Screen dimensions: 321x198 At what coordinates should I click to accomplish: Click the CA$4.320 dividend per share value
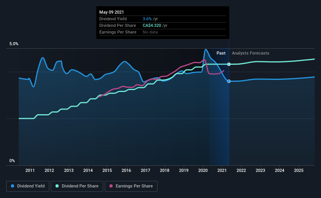(152, 25)
